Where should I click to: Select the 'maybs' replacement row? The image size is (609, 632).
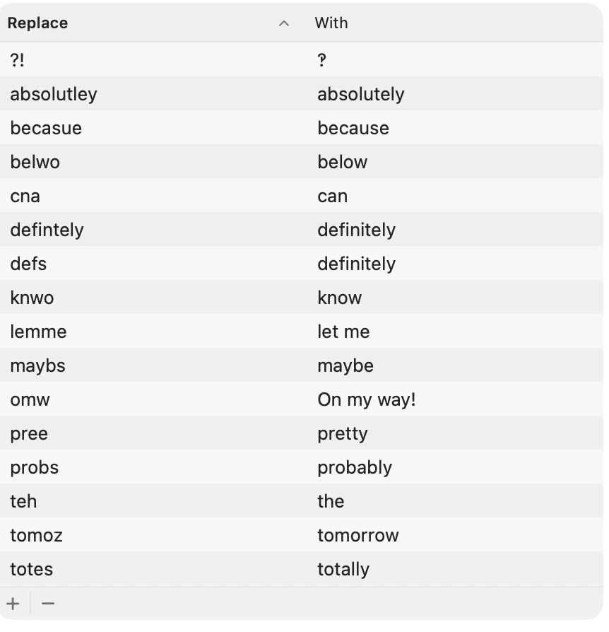click(x=141, y=365)
